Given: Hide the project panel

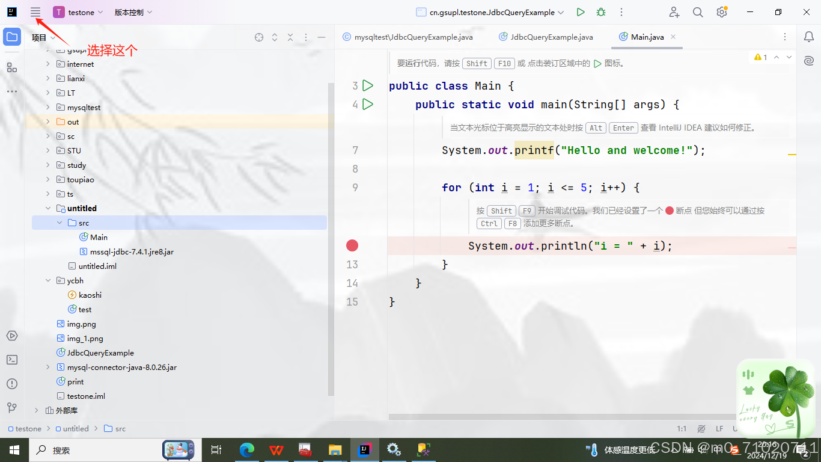Looking at the screenshot, I should (x=322, y=37).
